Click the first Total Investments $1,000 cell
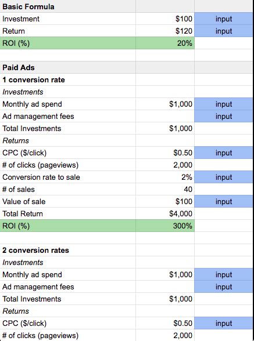This screenshot has width=254, height=341. (x=165, y=128)
